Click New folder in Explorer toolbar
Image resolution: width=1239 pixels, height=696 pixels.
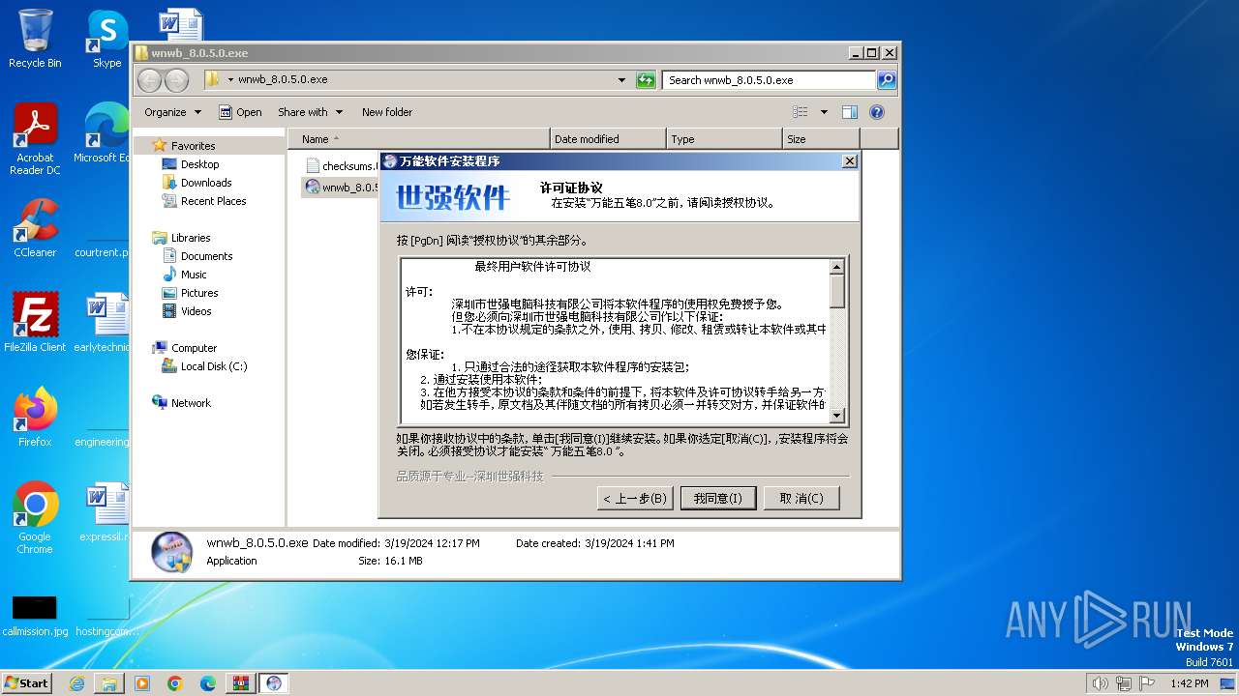coord(387,112)
